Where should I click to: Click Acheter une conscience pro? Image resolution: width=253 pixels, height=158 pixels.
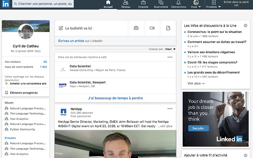[28, 83]
